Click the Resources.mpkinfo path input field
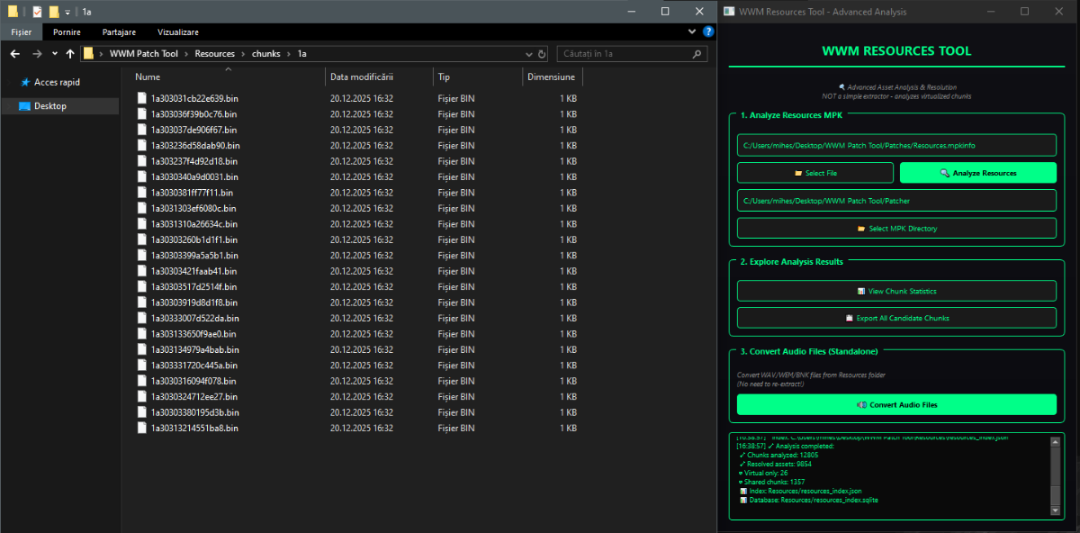Screen dimensions: 1080x533 896,145
